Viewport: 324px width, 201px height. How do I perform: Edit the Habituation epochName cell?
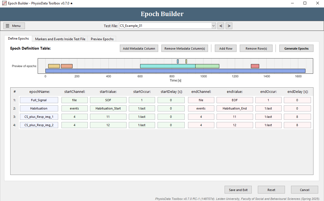[x=39, y=108]
